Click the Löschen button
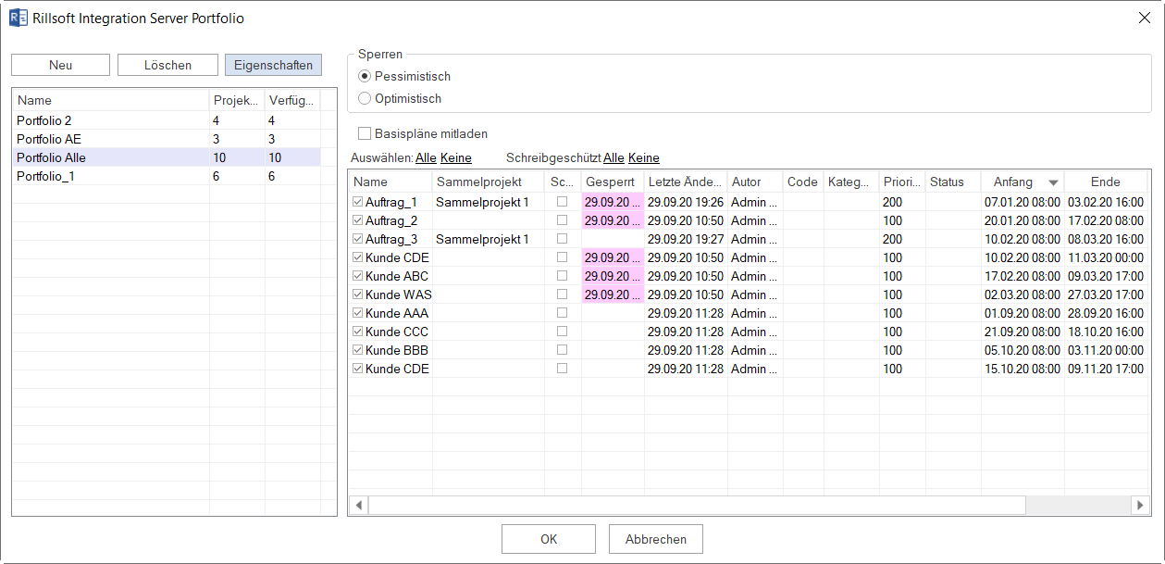 (x=168, y=65)
